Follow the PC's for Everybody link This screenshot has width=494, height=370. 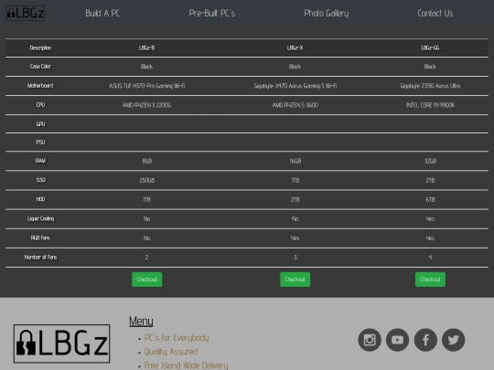coord(177,338)
